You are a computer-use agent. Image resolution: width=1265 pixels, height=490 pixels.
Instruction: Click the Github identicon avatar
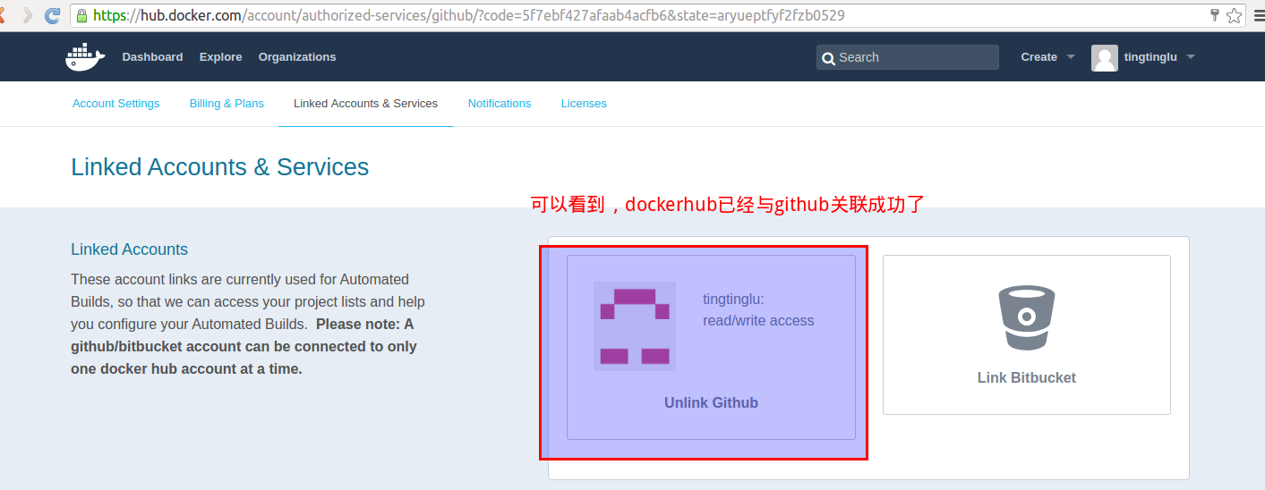tap(635, 325)
